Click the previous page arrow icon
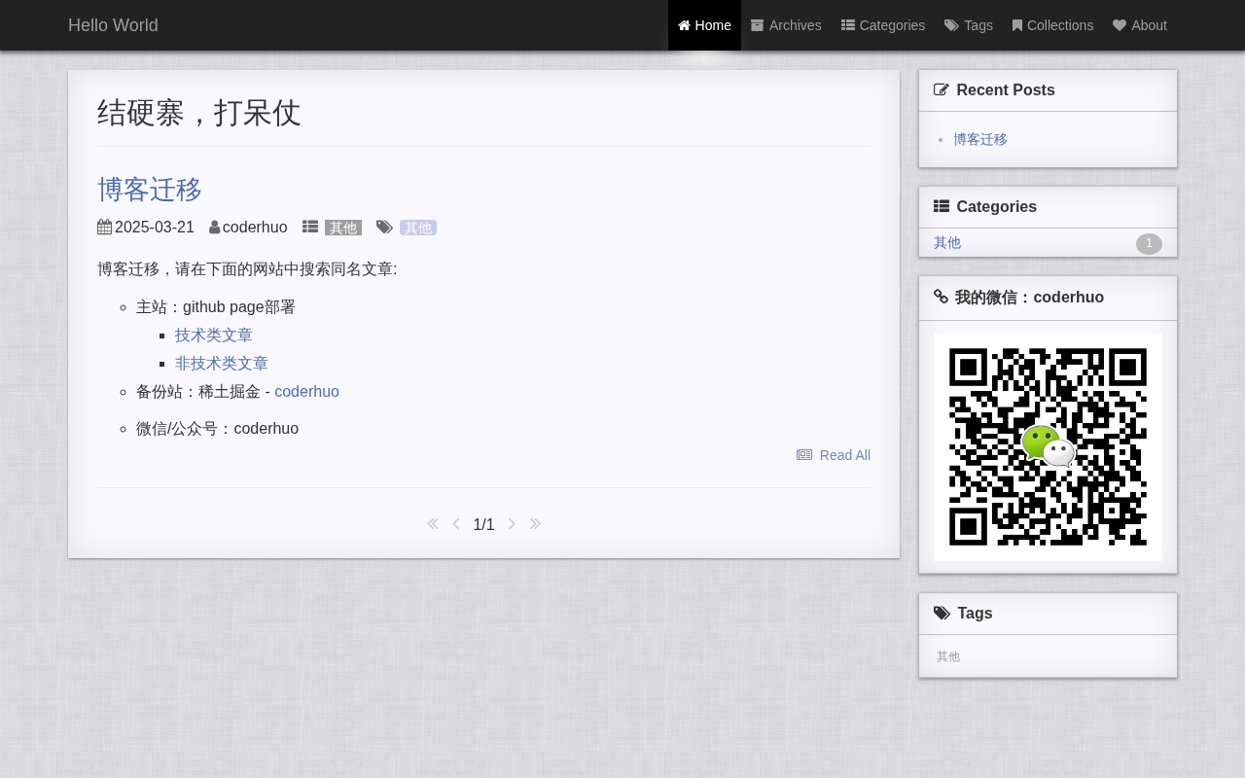1245x778 pixels. click(456, 524)
